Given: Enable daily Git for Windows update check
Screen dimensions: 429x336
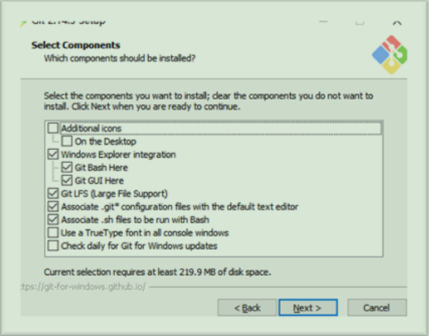Looking at the screenshot, I should coord(53,245).
